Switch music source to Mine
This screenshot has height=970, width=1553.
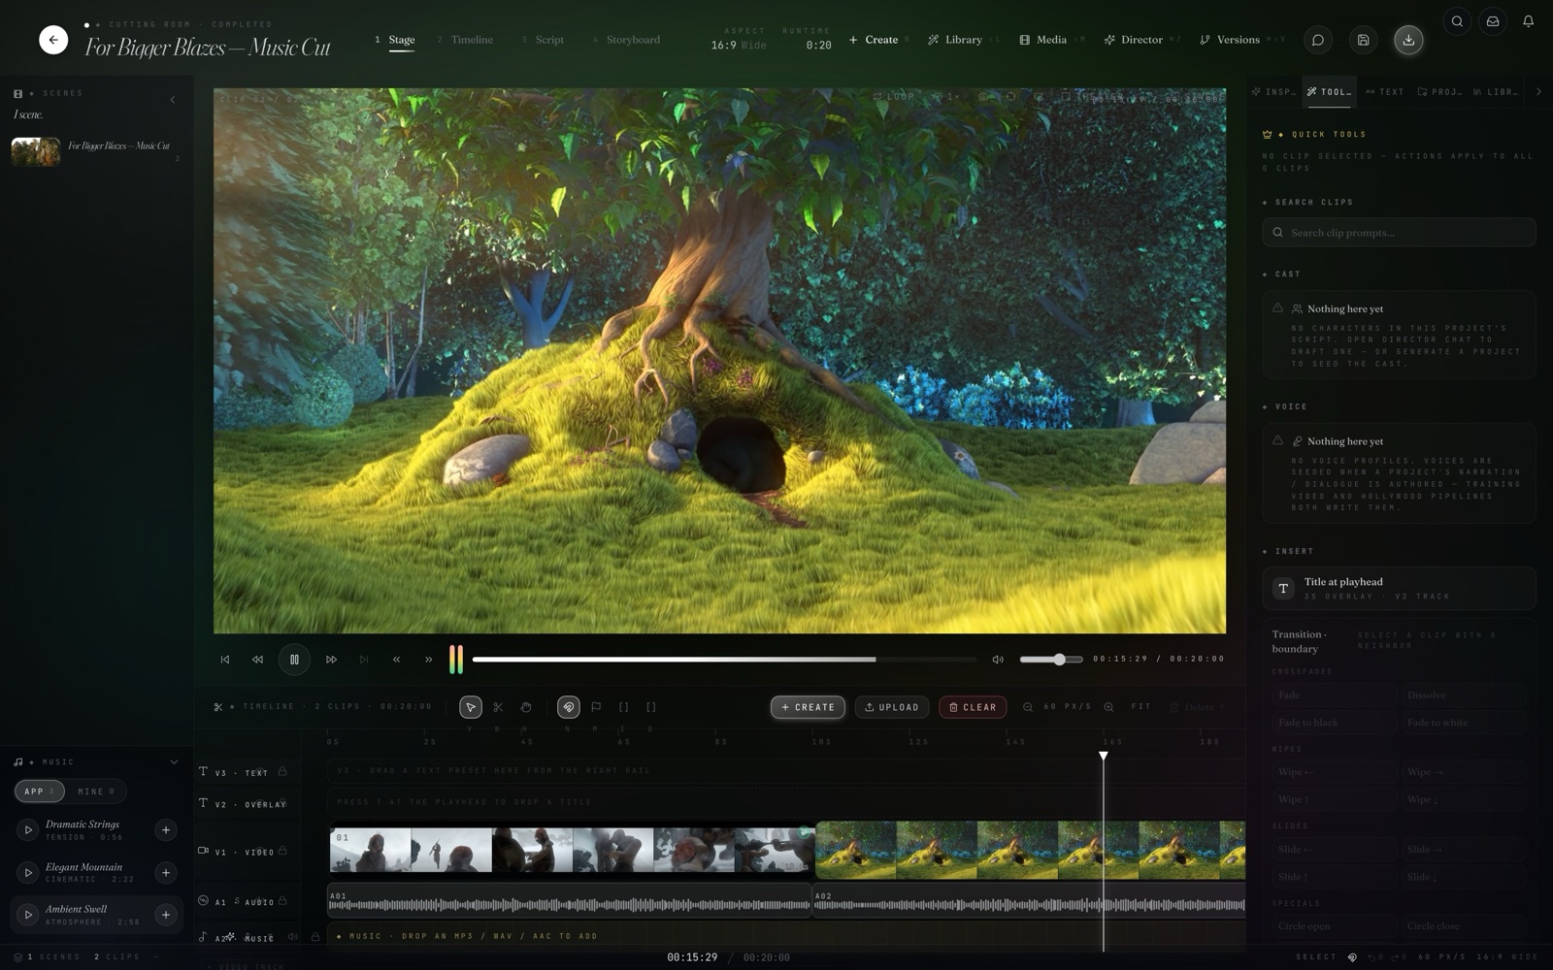pyautogui.click(x=95, y=792)
